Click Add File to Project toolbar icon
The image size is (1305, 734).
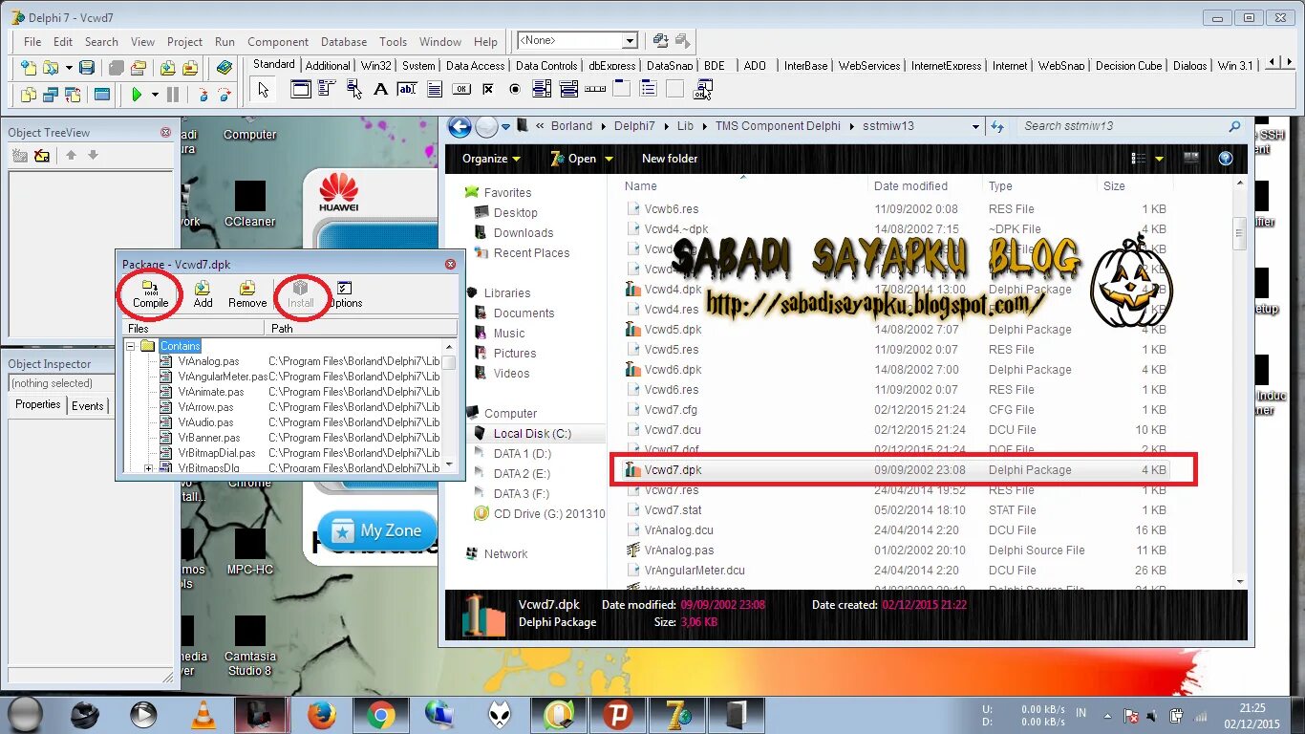[x=168, y=68]
